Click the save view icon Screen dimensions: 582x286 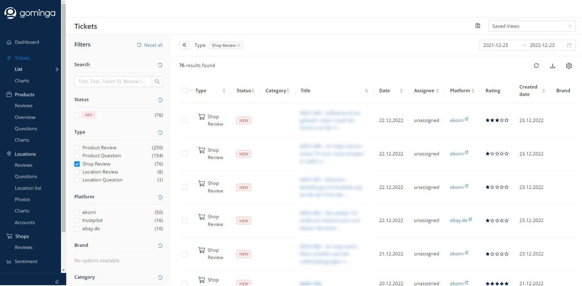[x=478, y=26]
